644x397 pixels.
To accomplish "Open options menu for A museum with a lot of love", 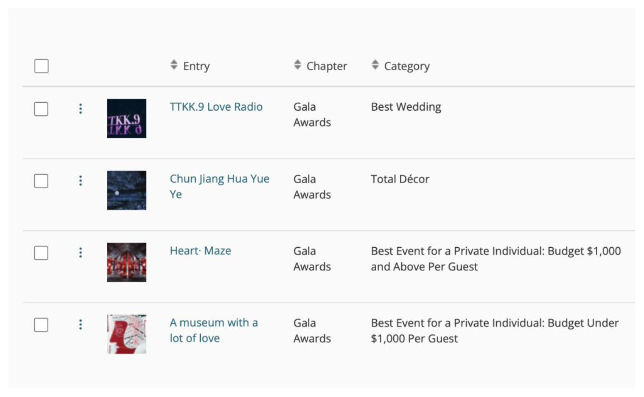I will tap(81, 325).
